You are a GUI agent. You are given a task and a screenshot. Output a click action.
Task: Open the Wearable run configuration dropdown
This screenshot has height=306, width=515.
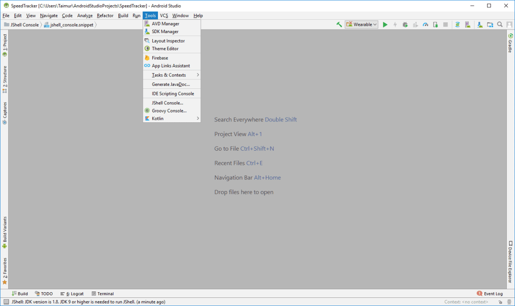[x=361, y=24]
